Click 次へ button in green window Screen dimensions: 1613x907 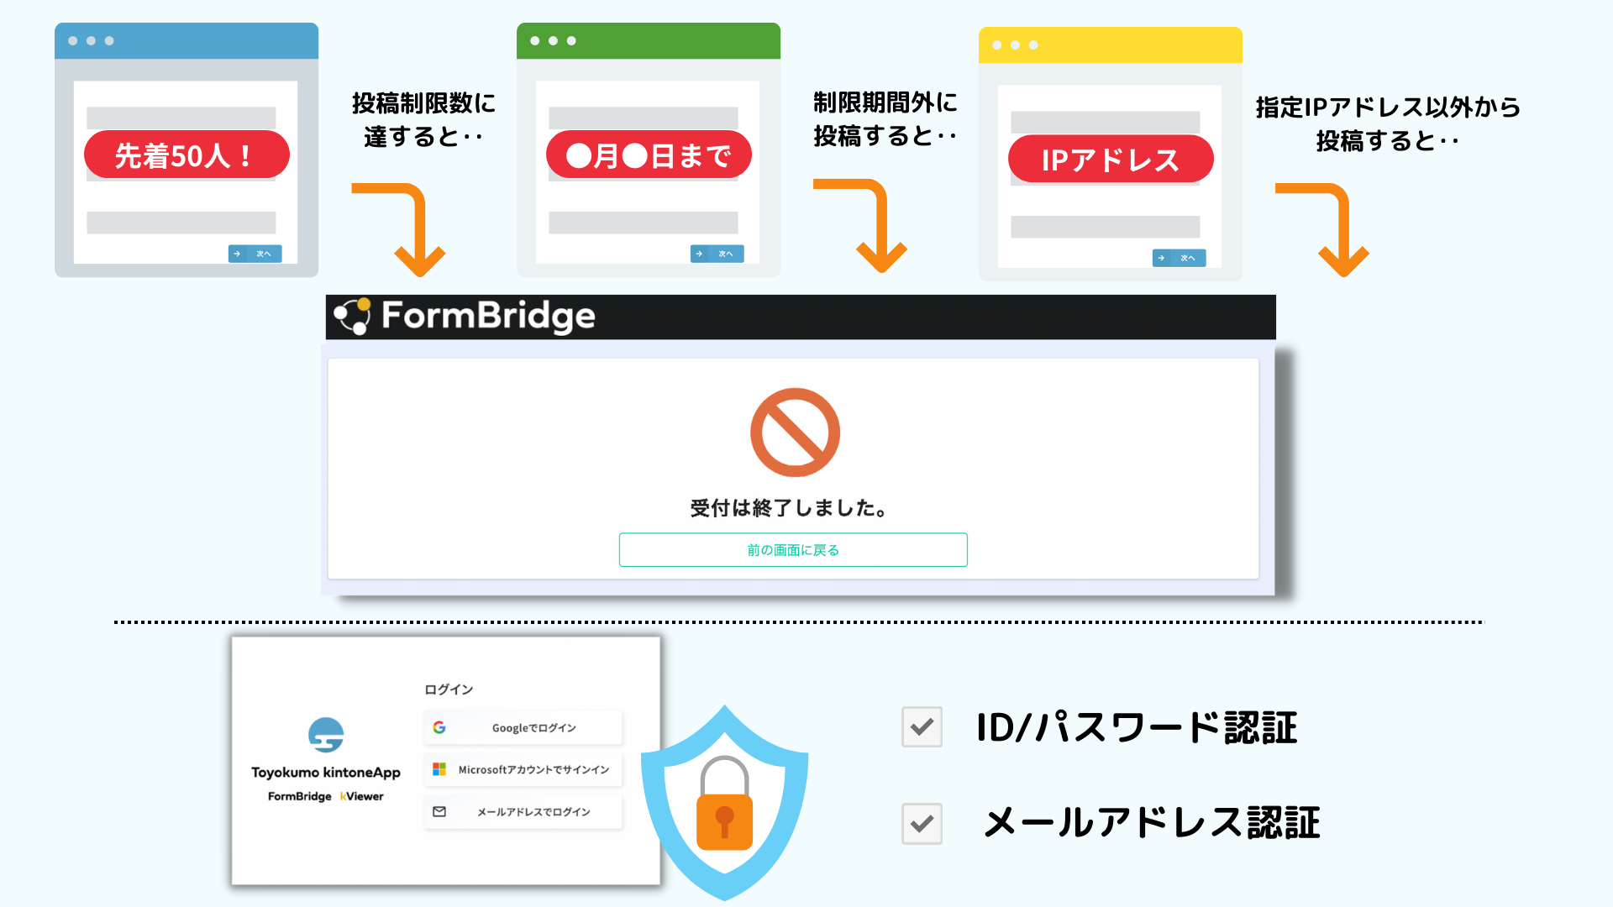tap(717, 254)
